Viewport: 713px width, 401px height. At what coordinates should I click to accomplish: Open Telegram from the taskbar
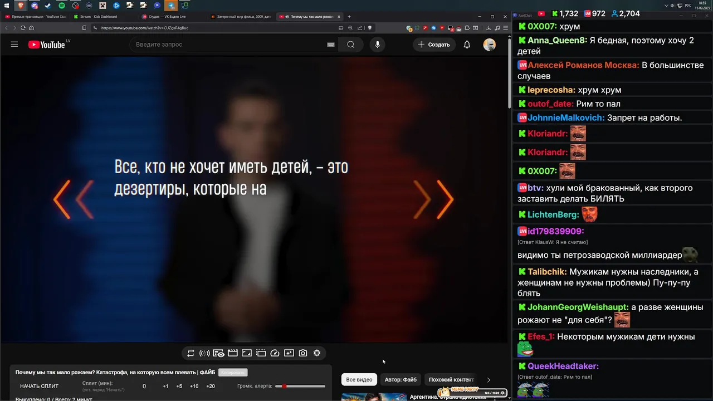tap(171, 6)
